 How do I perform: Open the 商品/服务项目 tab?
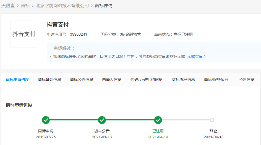(x=216, y=80)
